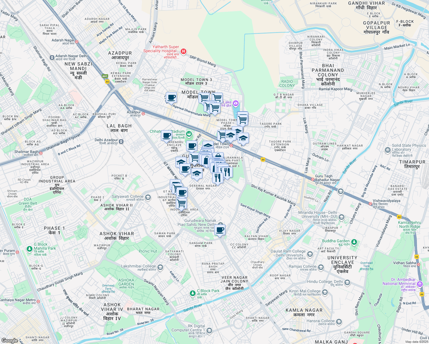Open the Daulat Ram College icon
Viewport: 429px width, 344px height.
click(310, 254)
